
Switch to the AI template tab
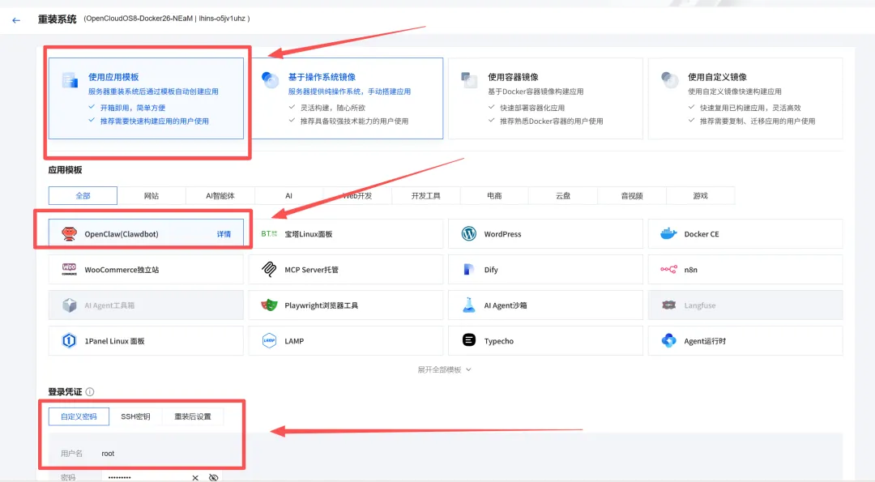tap(288, 196)
